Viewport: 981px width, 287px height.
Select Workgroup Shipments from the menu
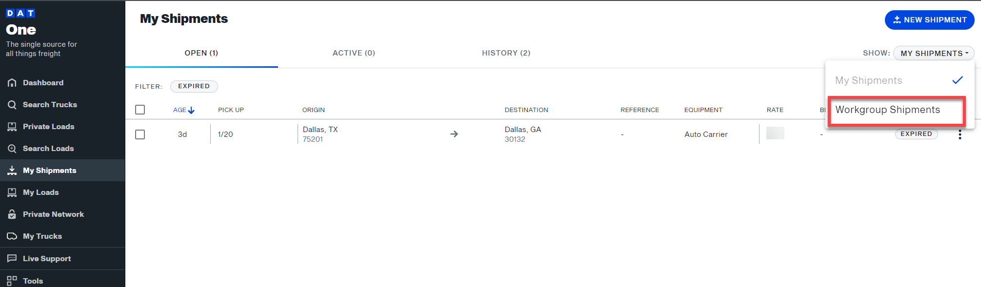(x=897, y=110)
